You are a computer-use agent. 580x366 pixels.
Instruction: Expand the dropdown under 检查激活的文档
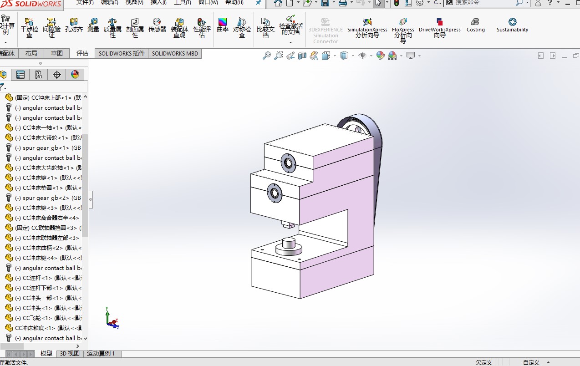290,42
